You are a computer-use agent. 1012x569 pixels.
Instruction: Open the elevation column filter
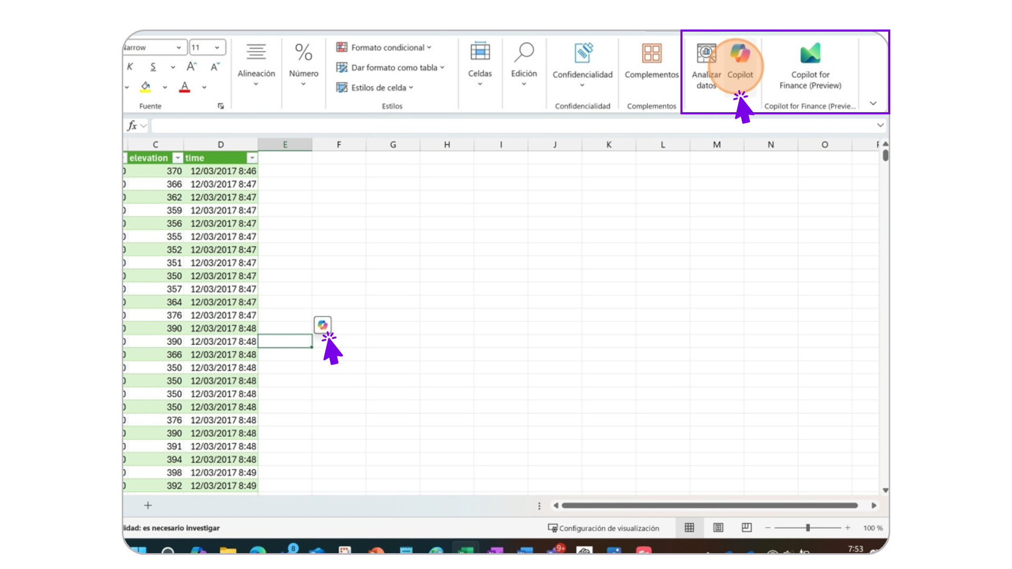(x=178, y=158)
